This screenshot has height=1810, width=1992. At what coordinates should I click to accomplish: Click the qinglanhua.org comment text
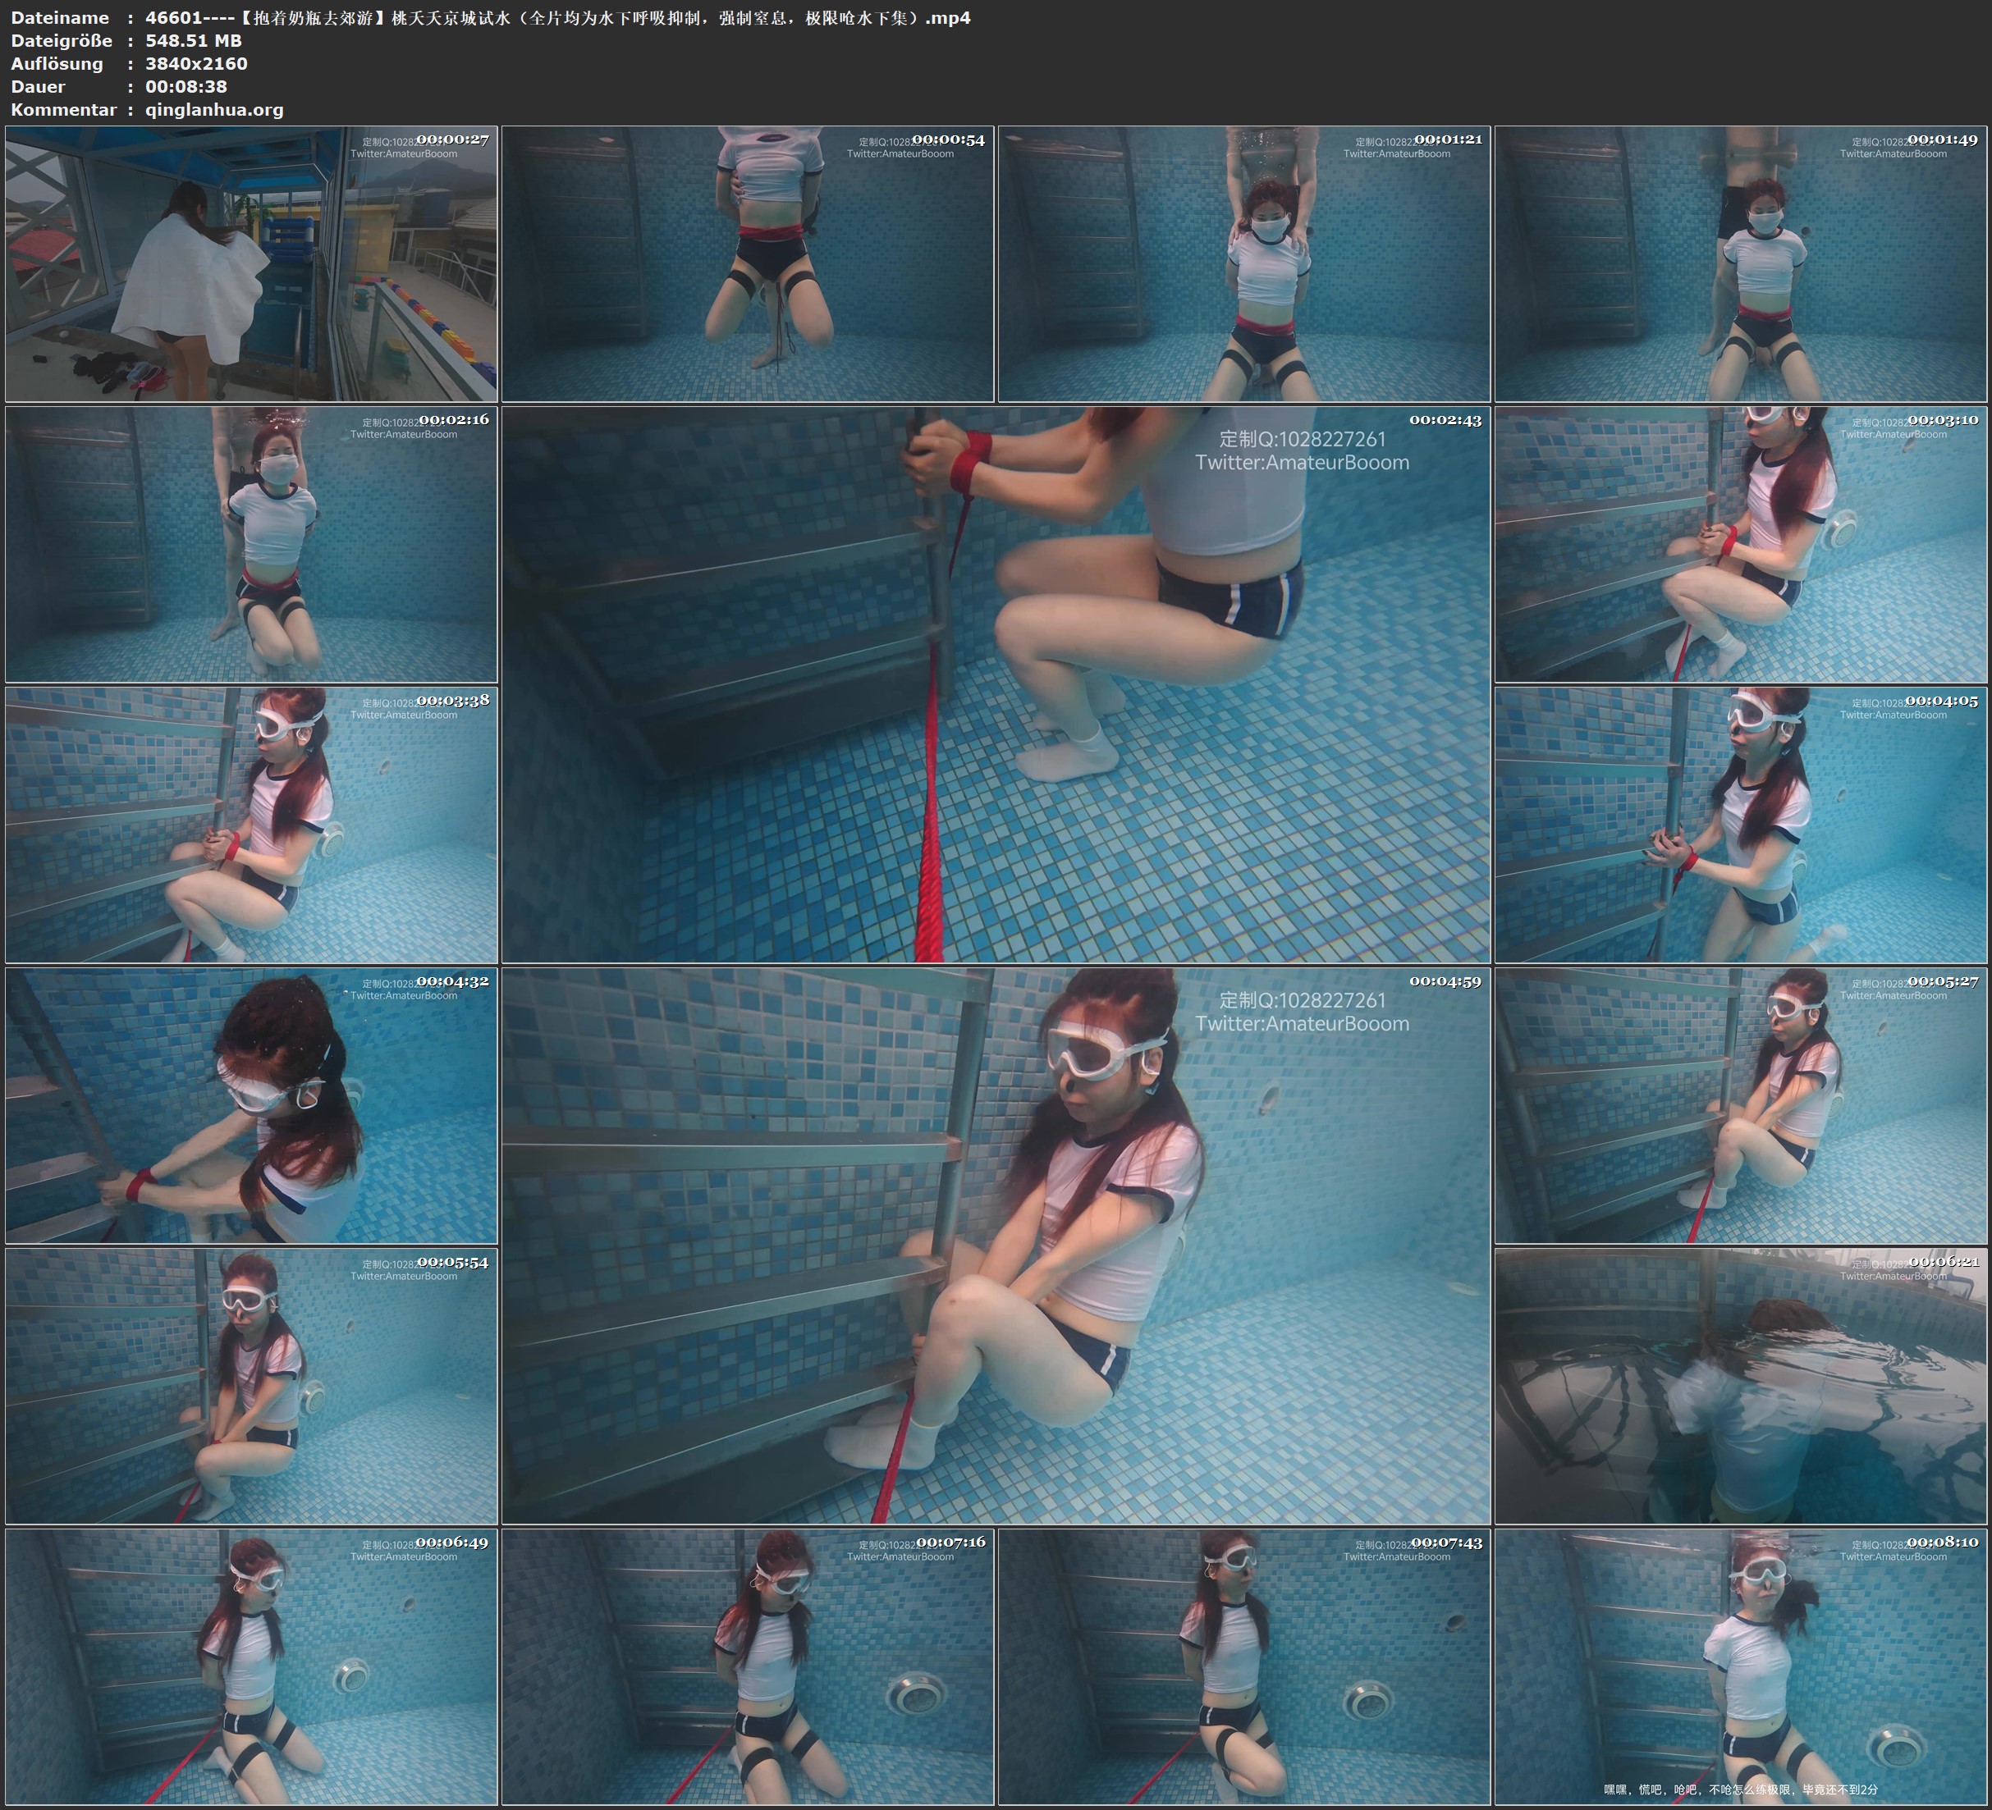[214, 110]
